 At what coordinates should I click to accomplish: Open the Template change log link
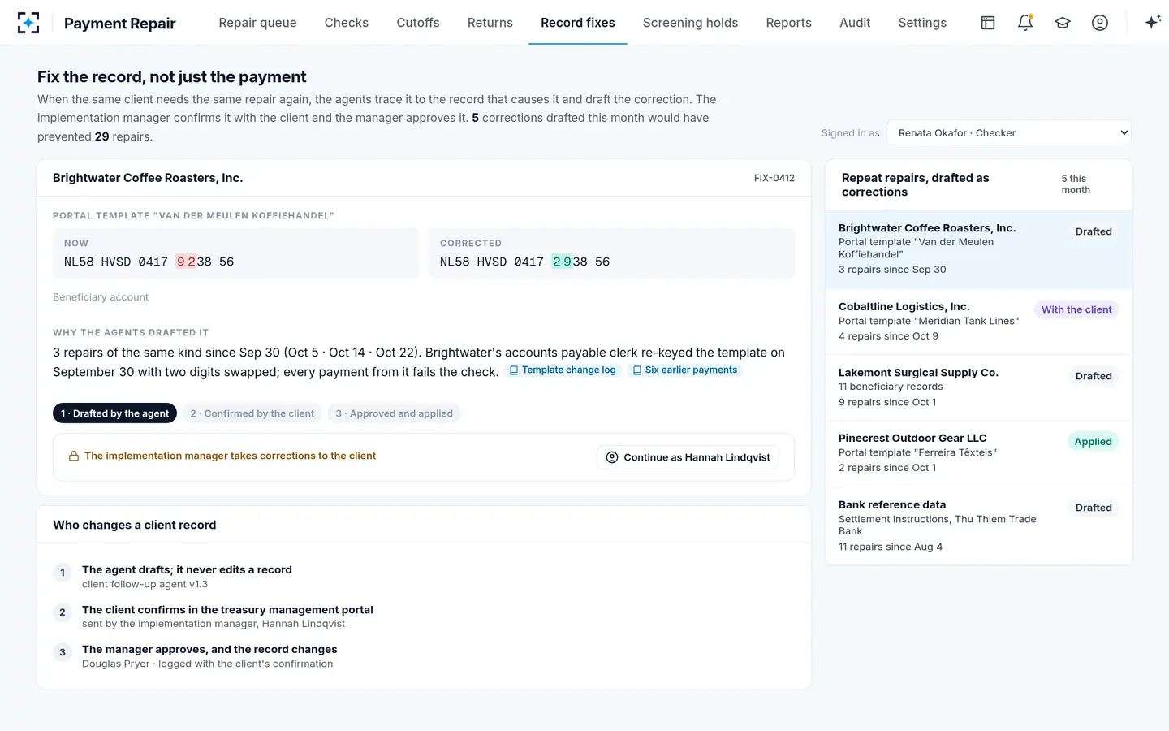click(563, 370)
